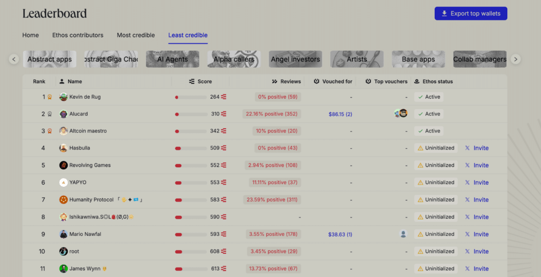Open Alucard's 22.16% positive reviews badge
The height and width of the screenshot is (277, 541).
[x=272, y=114]
